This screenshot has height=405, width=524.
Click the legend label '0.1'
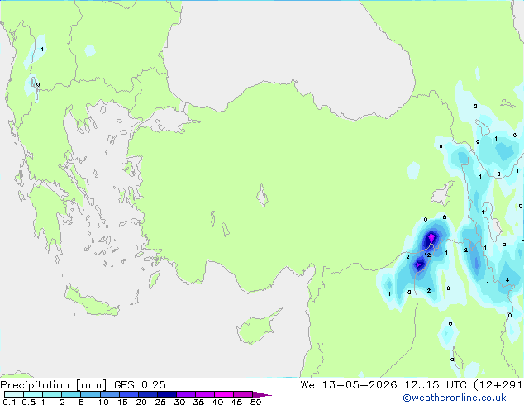coord(9,402)
